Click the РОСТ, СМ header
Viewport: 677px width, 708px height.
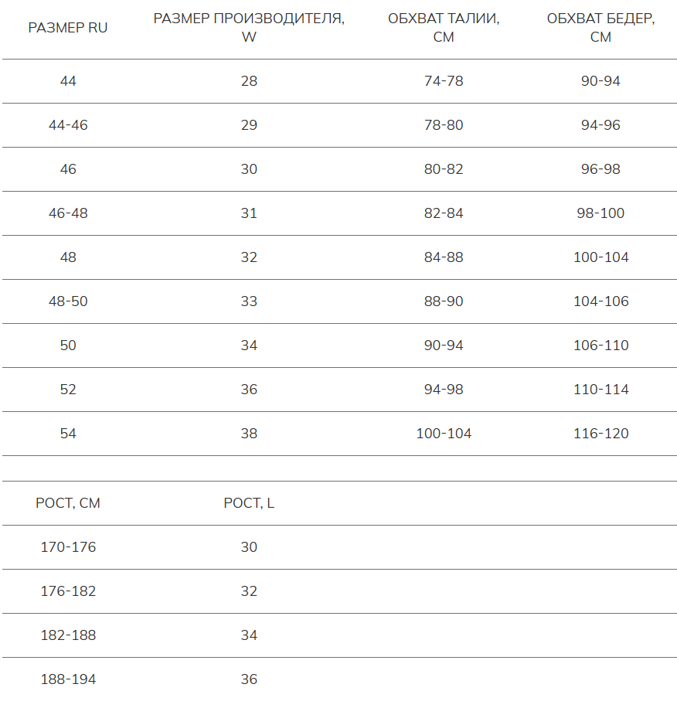click(x=68, y=503)
